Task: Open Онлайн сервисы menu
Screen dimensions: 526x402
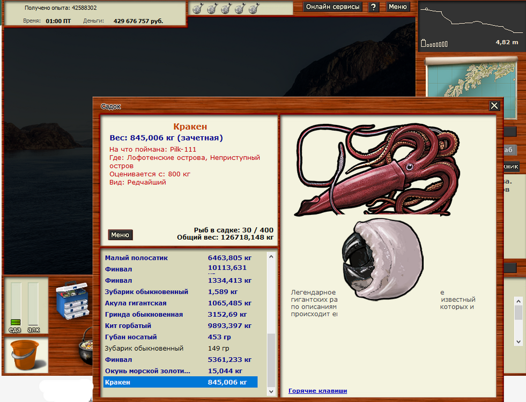Action: [333, 7]
